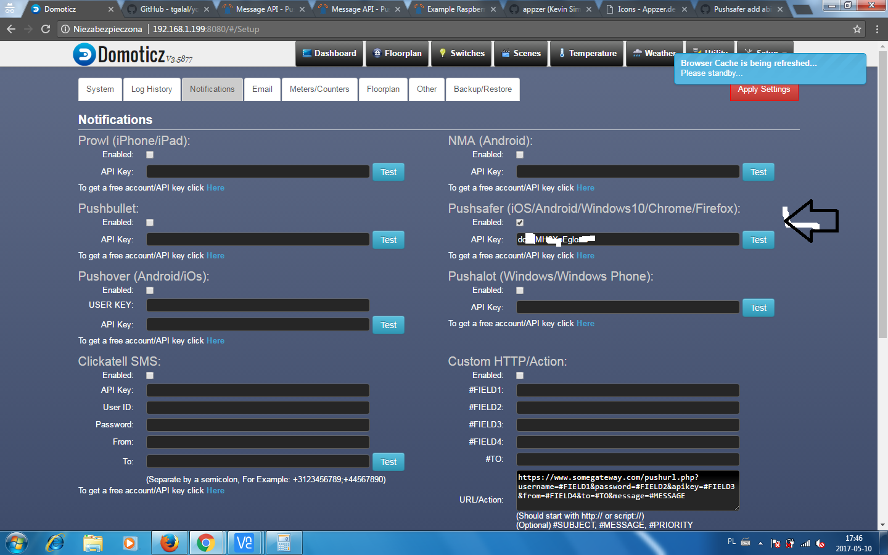888x555 pixels.
Task: Open the Chrome menu three-dots icon
Action: (877, 29)
